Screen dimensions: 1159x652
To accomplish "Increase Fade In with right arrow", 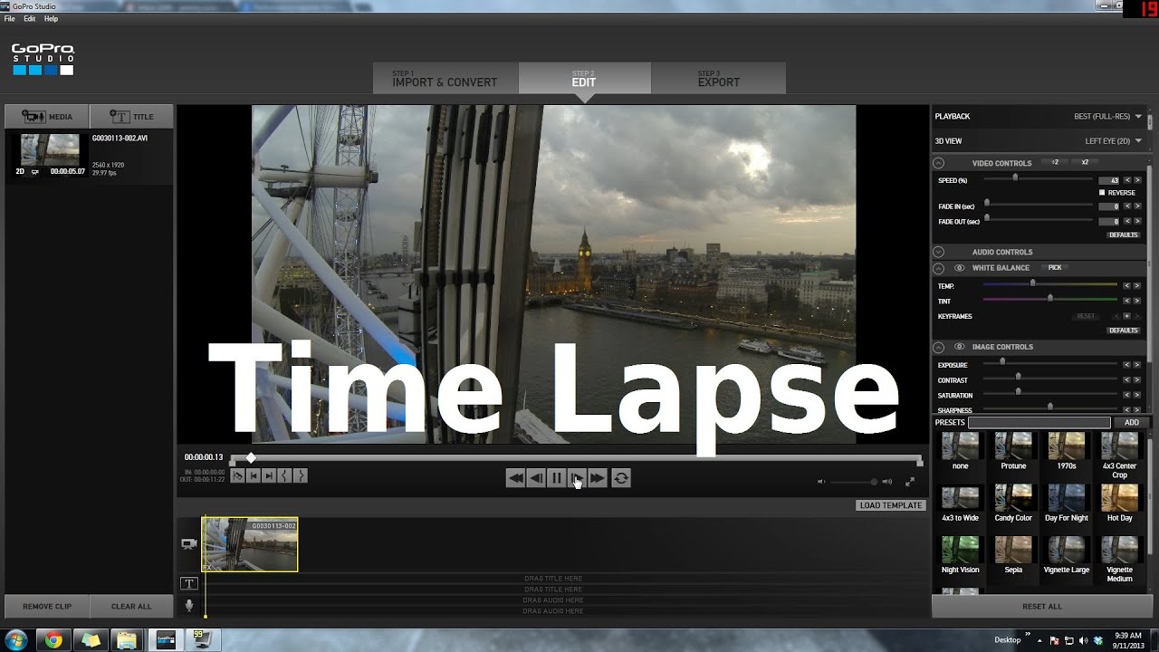I will click(x=1137, y=206).
